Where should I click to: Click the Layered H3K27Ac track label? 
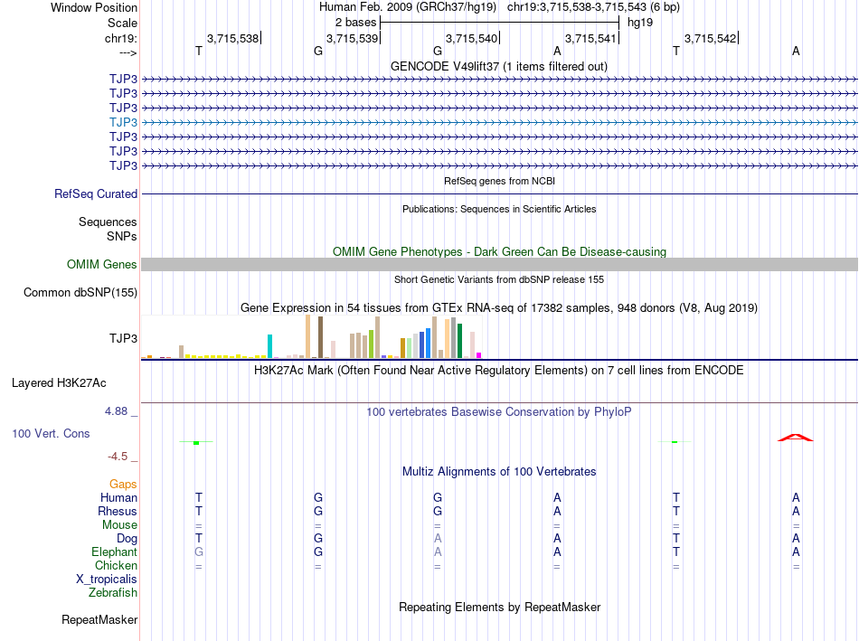59,383
